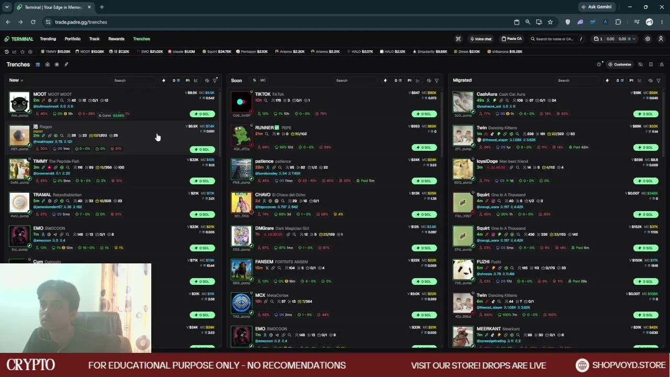Switch Soon column to percent mode

pyautogui.click(x=254, y=80)
